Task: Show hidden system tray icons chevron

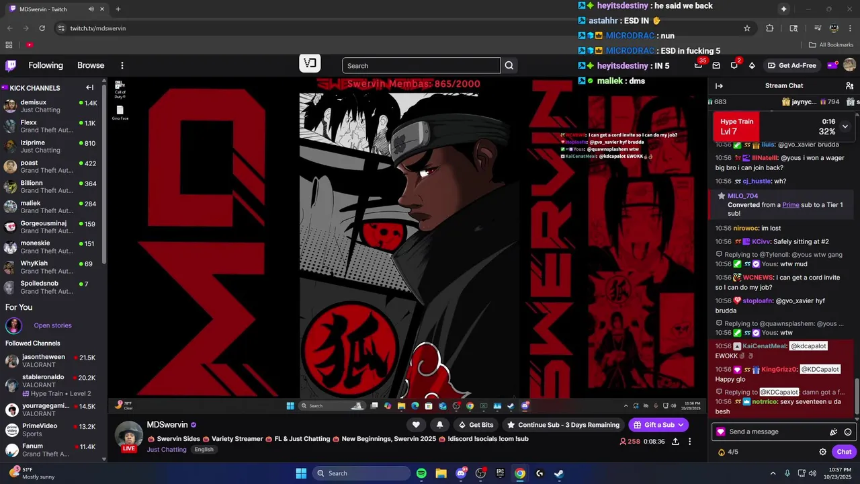Action: click(773, 473)
